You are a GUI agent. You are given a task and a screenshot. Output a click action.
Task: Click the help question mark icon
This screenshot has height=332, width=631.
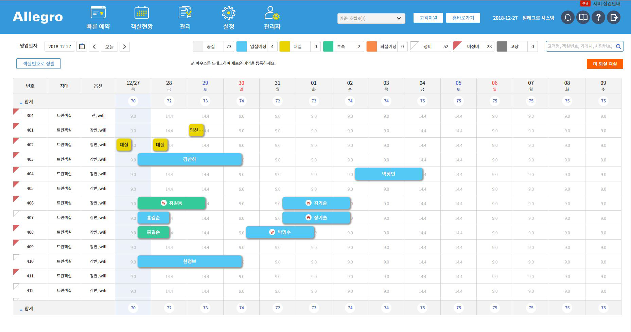pyautogui.click(x=598, y=18)
